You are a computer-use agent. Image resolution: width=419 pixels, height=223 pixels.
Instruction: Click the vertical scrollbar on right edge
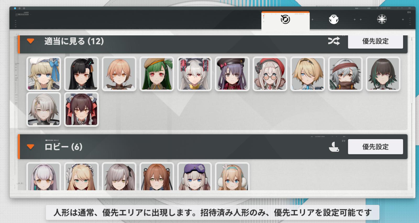(412, 71)
